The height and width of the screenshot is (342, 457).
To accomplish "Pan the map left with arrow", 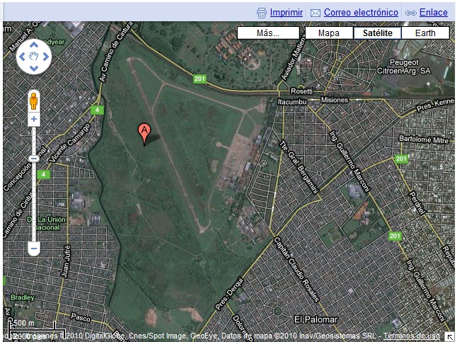I will 22,57.
